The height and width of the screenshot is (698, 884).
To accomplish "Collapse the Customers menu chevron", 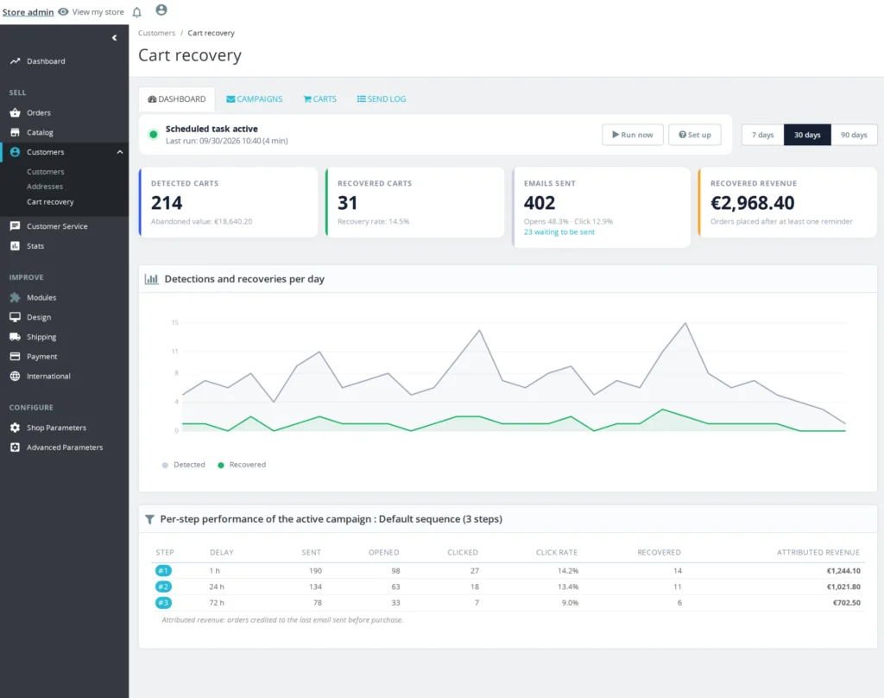I will tap(120, 152).
